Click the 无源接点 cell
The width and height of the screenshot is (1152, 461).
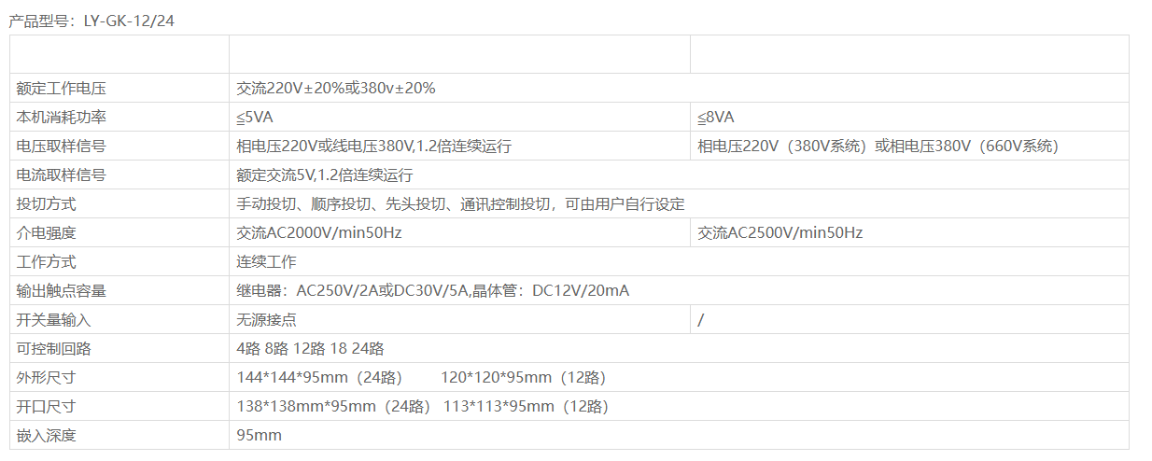click(x=267, y=320)
